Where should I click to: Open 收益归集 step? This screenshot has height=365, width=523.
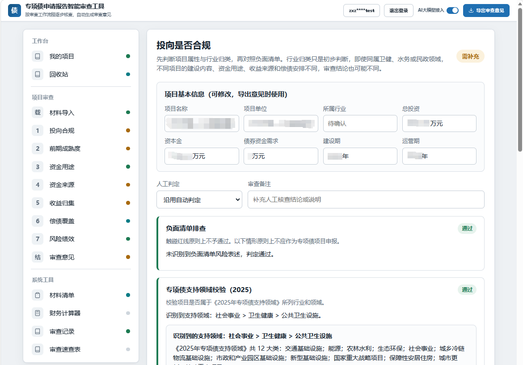[x=81, y=203]
